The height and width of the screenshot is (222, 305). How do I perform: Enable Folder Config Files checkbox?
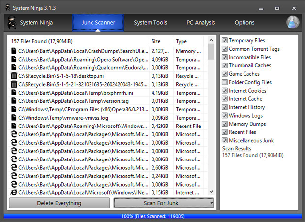225,82
